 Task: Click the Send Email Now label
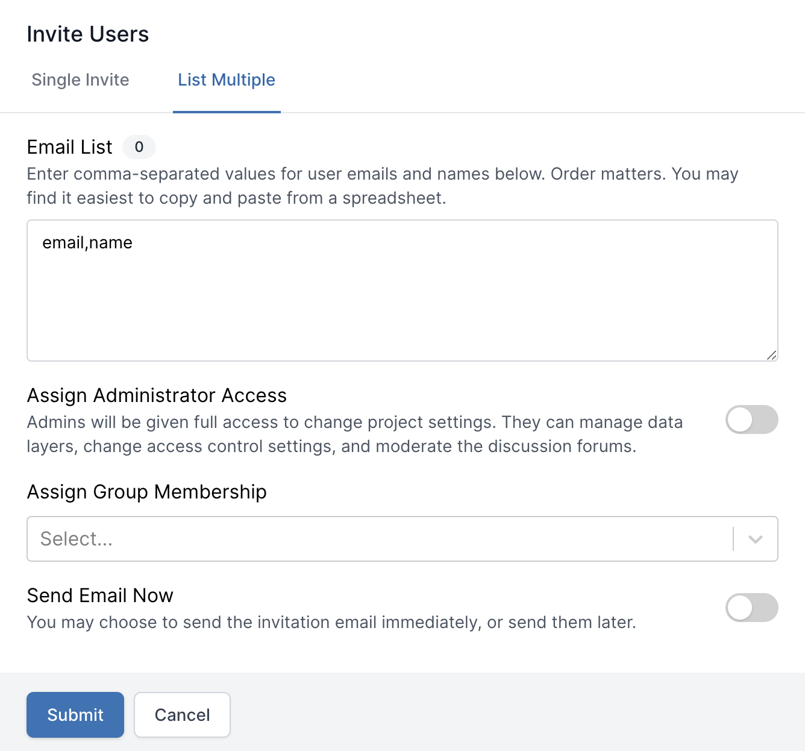pos(100,595)
